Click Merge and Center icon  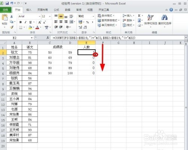(x=71, y=22)
